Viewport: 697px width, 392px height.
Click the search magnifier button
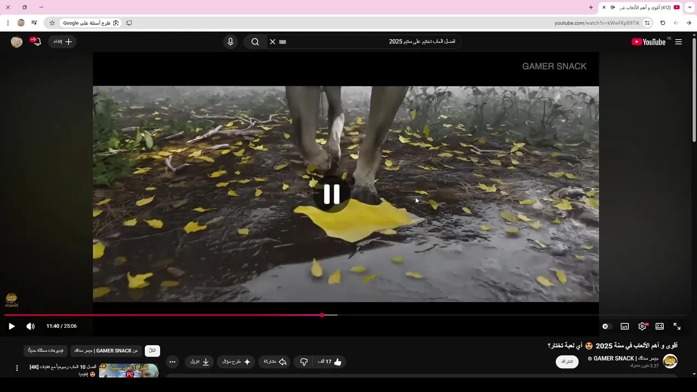click(255, 42)
